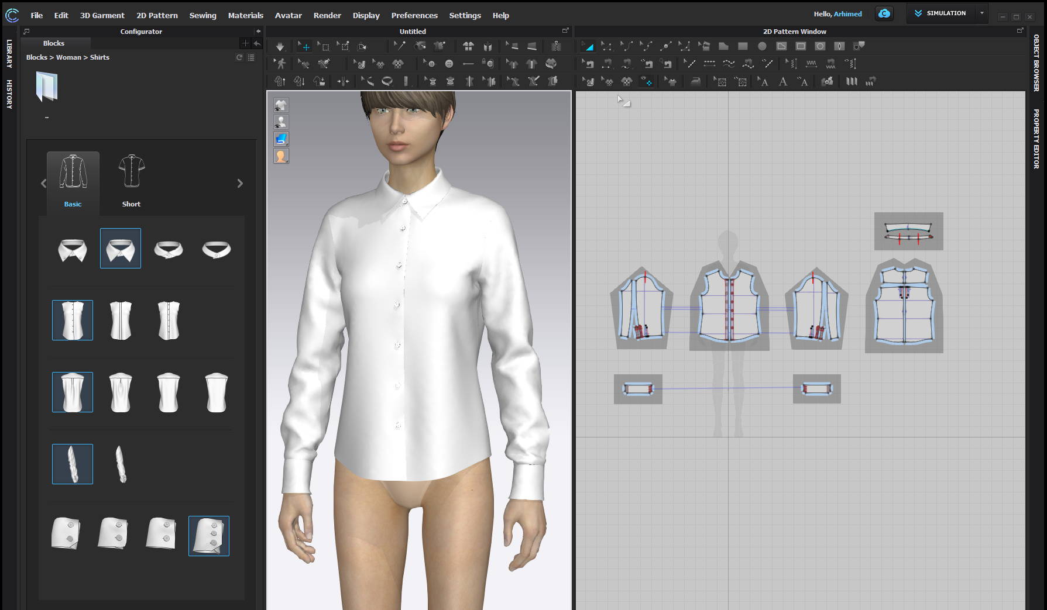This screenshot has width=1047, height=610.
Task: Pick the Button tool in 3D toolbar
Action: pos(449,64)
